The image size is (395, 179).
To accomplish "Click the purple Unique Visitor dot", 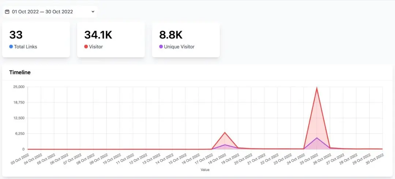I will [x=161, y=47].
